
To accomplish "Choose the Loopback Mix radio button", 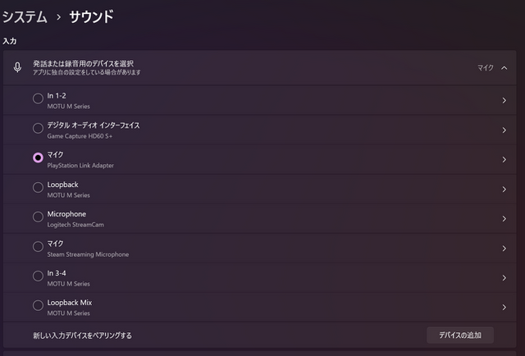I will [x=38, y=306].
